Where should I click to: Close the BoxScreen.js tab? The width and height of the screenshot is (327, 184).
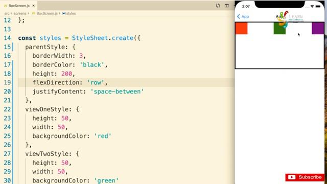(x=34, y=6)
